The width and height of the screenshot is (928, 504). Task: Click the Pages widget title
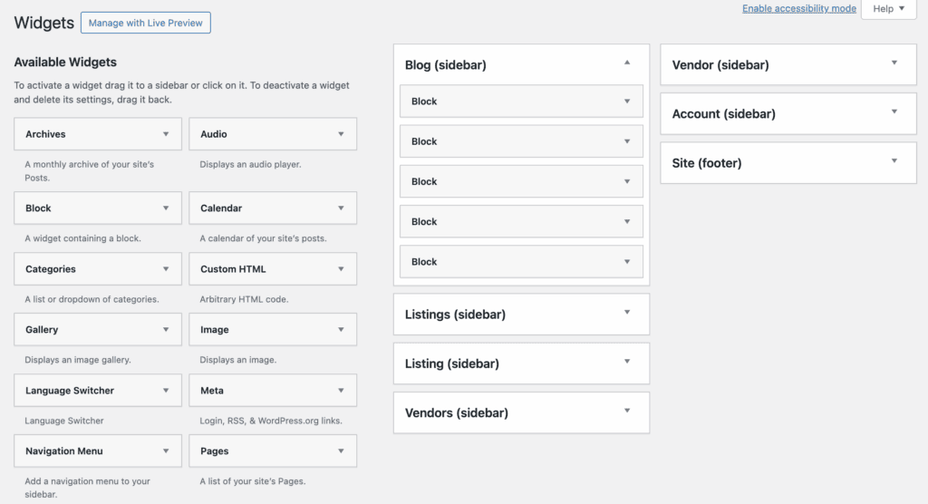(214, 451)
